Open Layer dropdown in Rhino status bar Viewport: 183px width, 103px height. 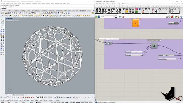point(39,102)
